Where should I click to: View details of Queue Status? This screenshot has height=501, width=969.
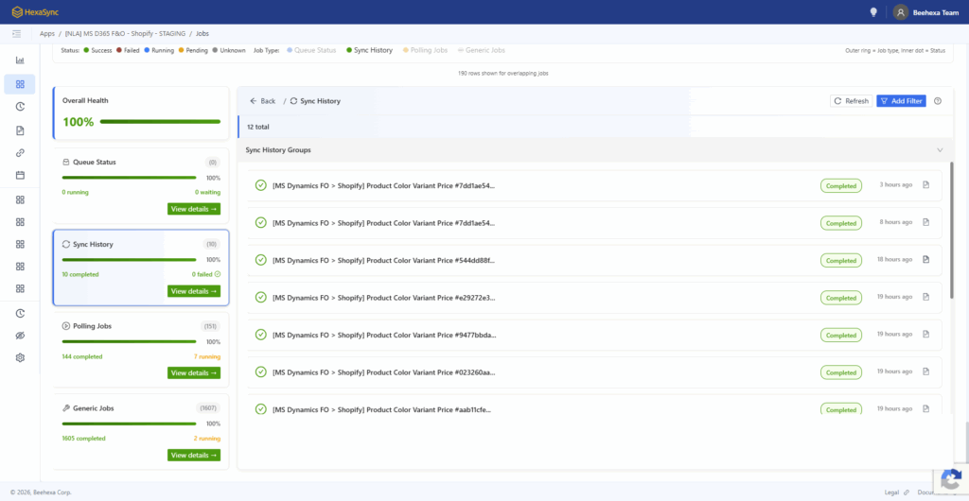coord(193,209)
